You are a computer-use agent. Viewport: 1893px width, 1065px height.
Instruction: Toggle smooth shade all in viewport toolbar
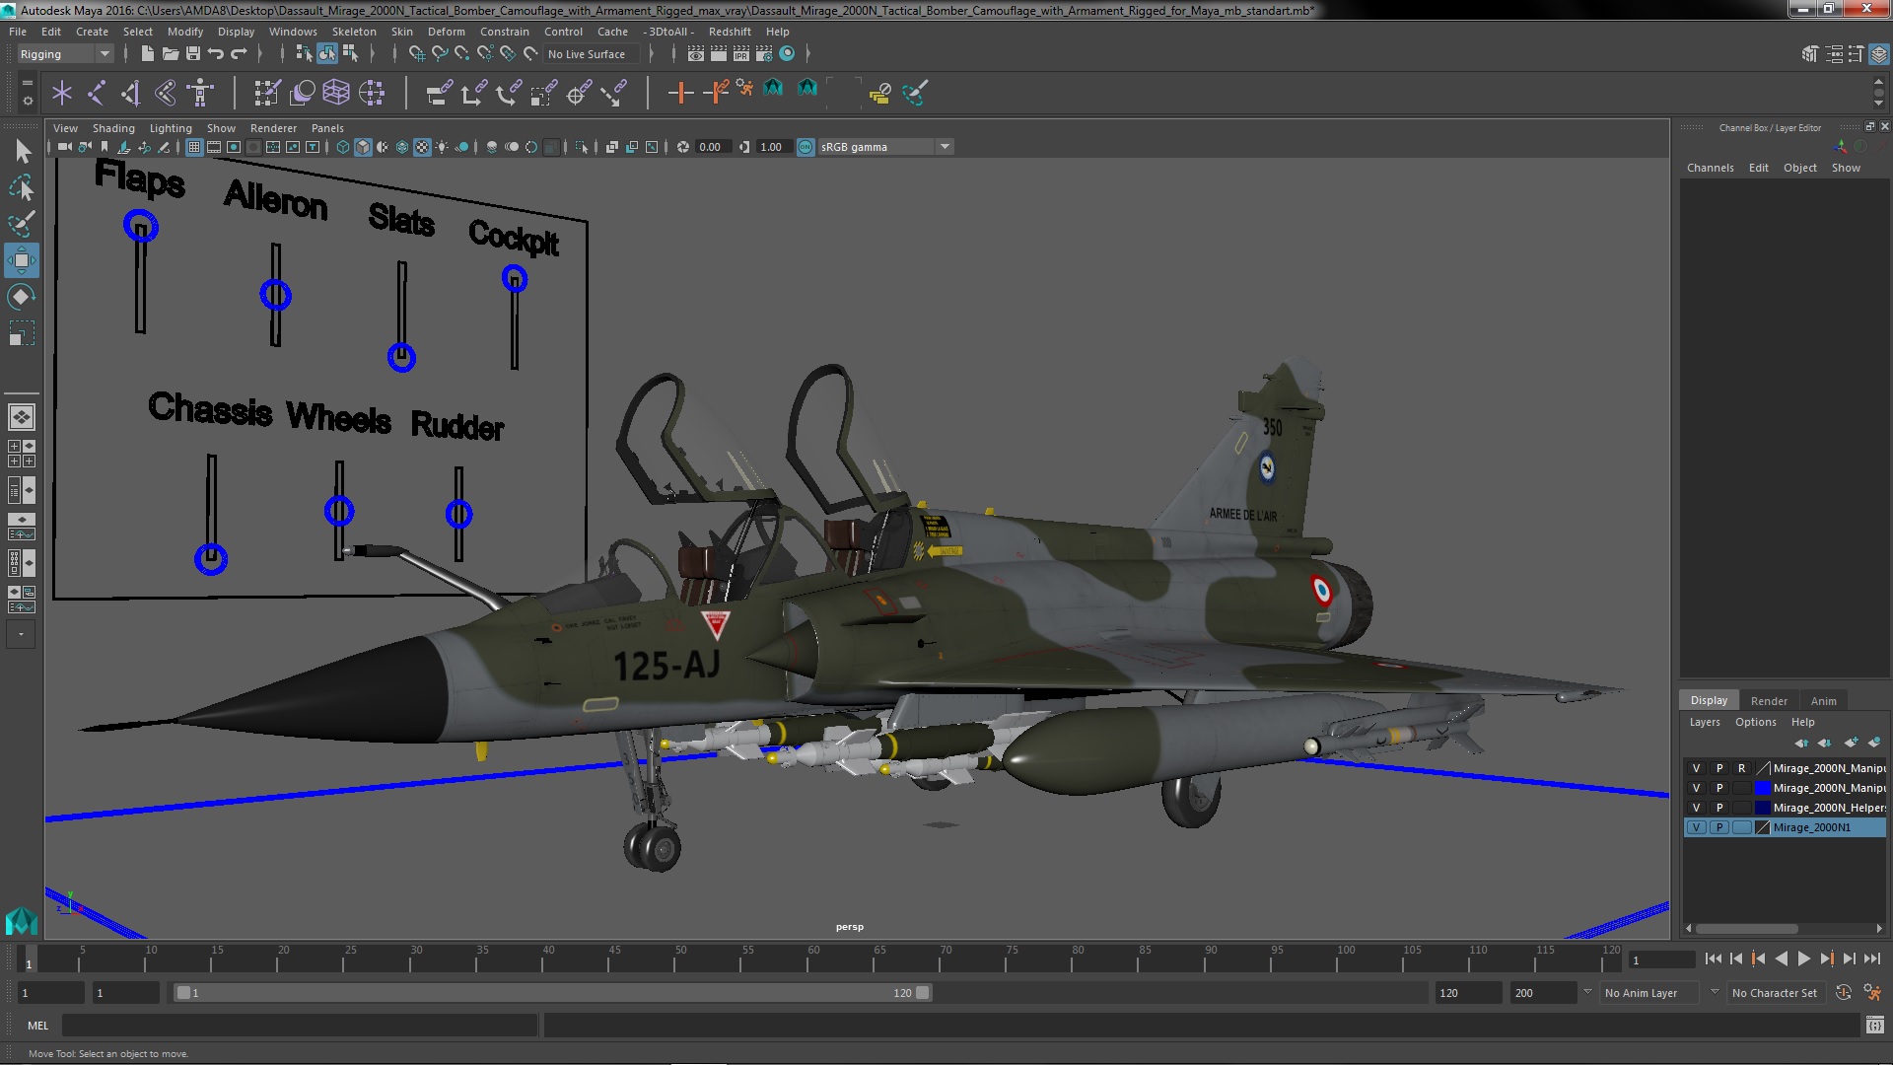[x=363, y=147]
